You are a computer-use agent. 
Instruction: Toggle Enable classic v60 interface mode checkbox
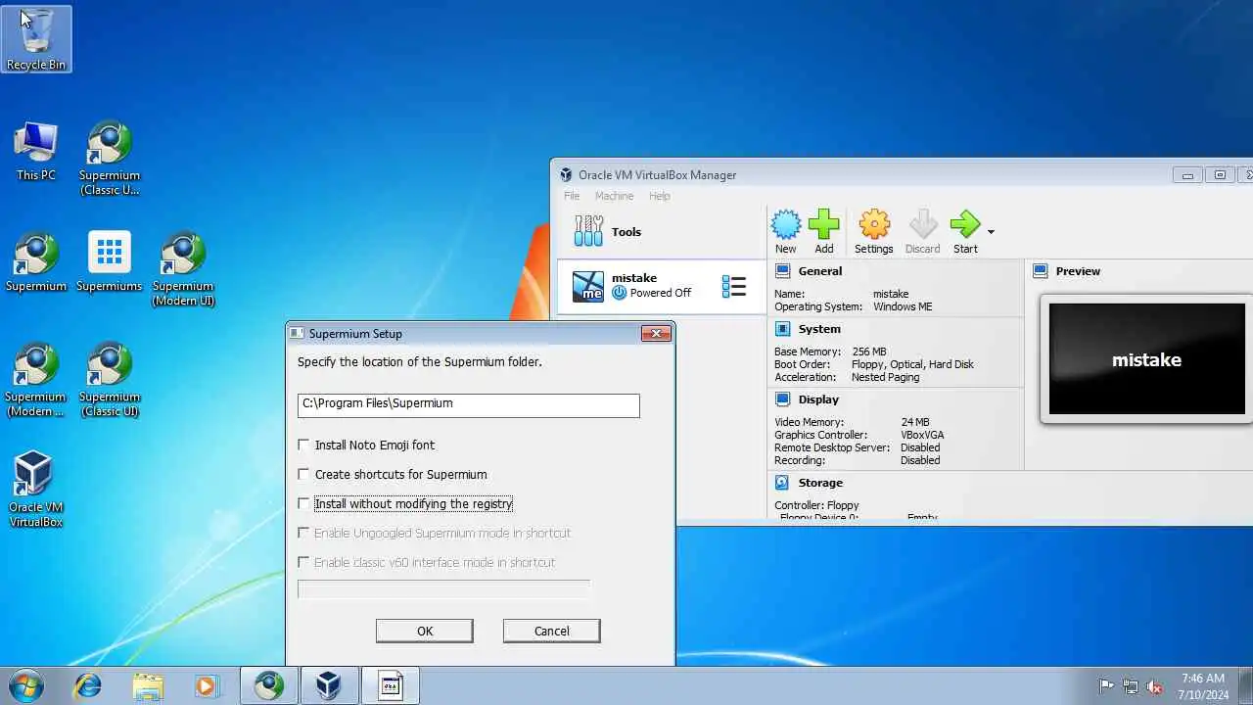click(303, 562)
